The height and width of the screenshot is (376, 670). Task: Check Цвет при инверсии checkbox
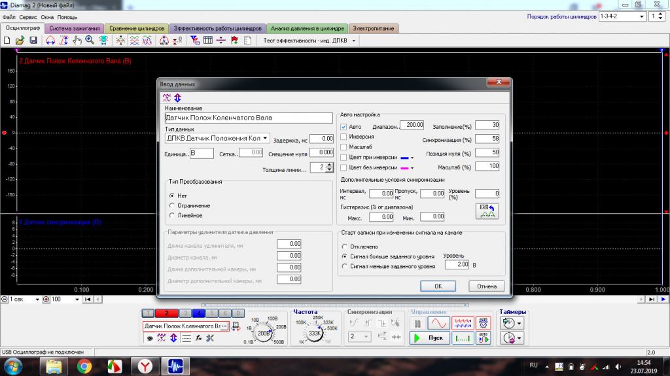coord(344,157)
